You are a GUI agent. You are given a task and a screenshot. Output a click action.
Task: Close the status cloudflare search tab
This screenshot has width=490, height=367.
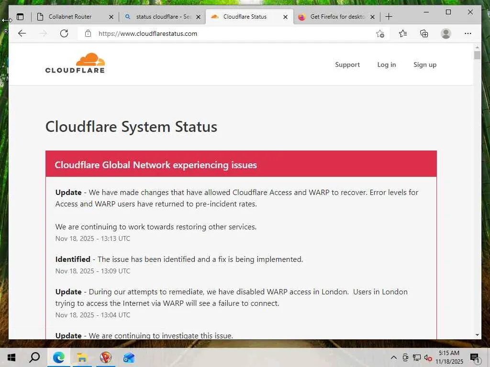pyautogui.click(x=198, y=17)
